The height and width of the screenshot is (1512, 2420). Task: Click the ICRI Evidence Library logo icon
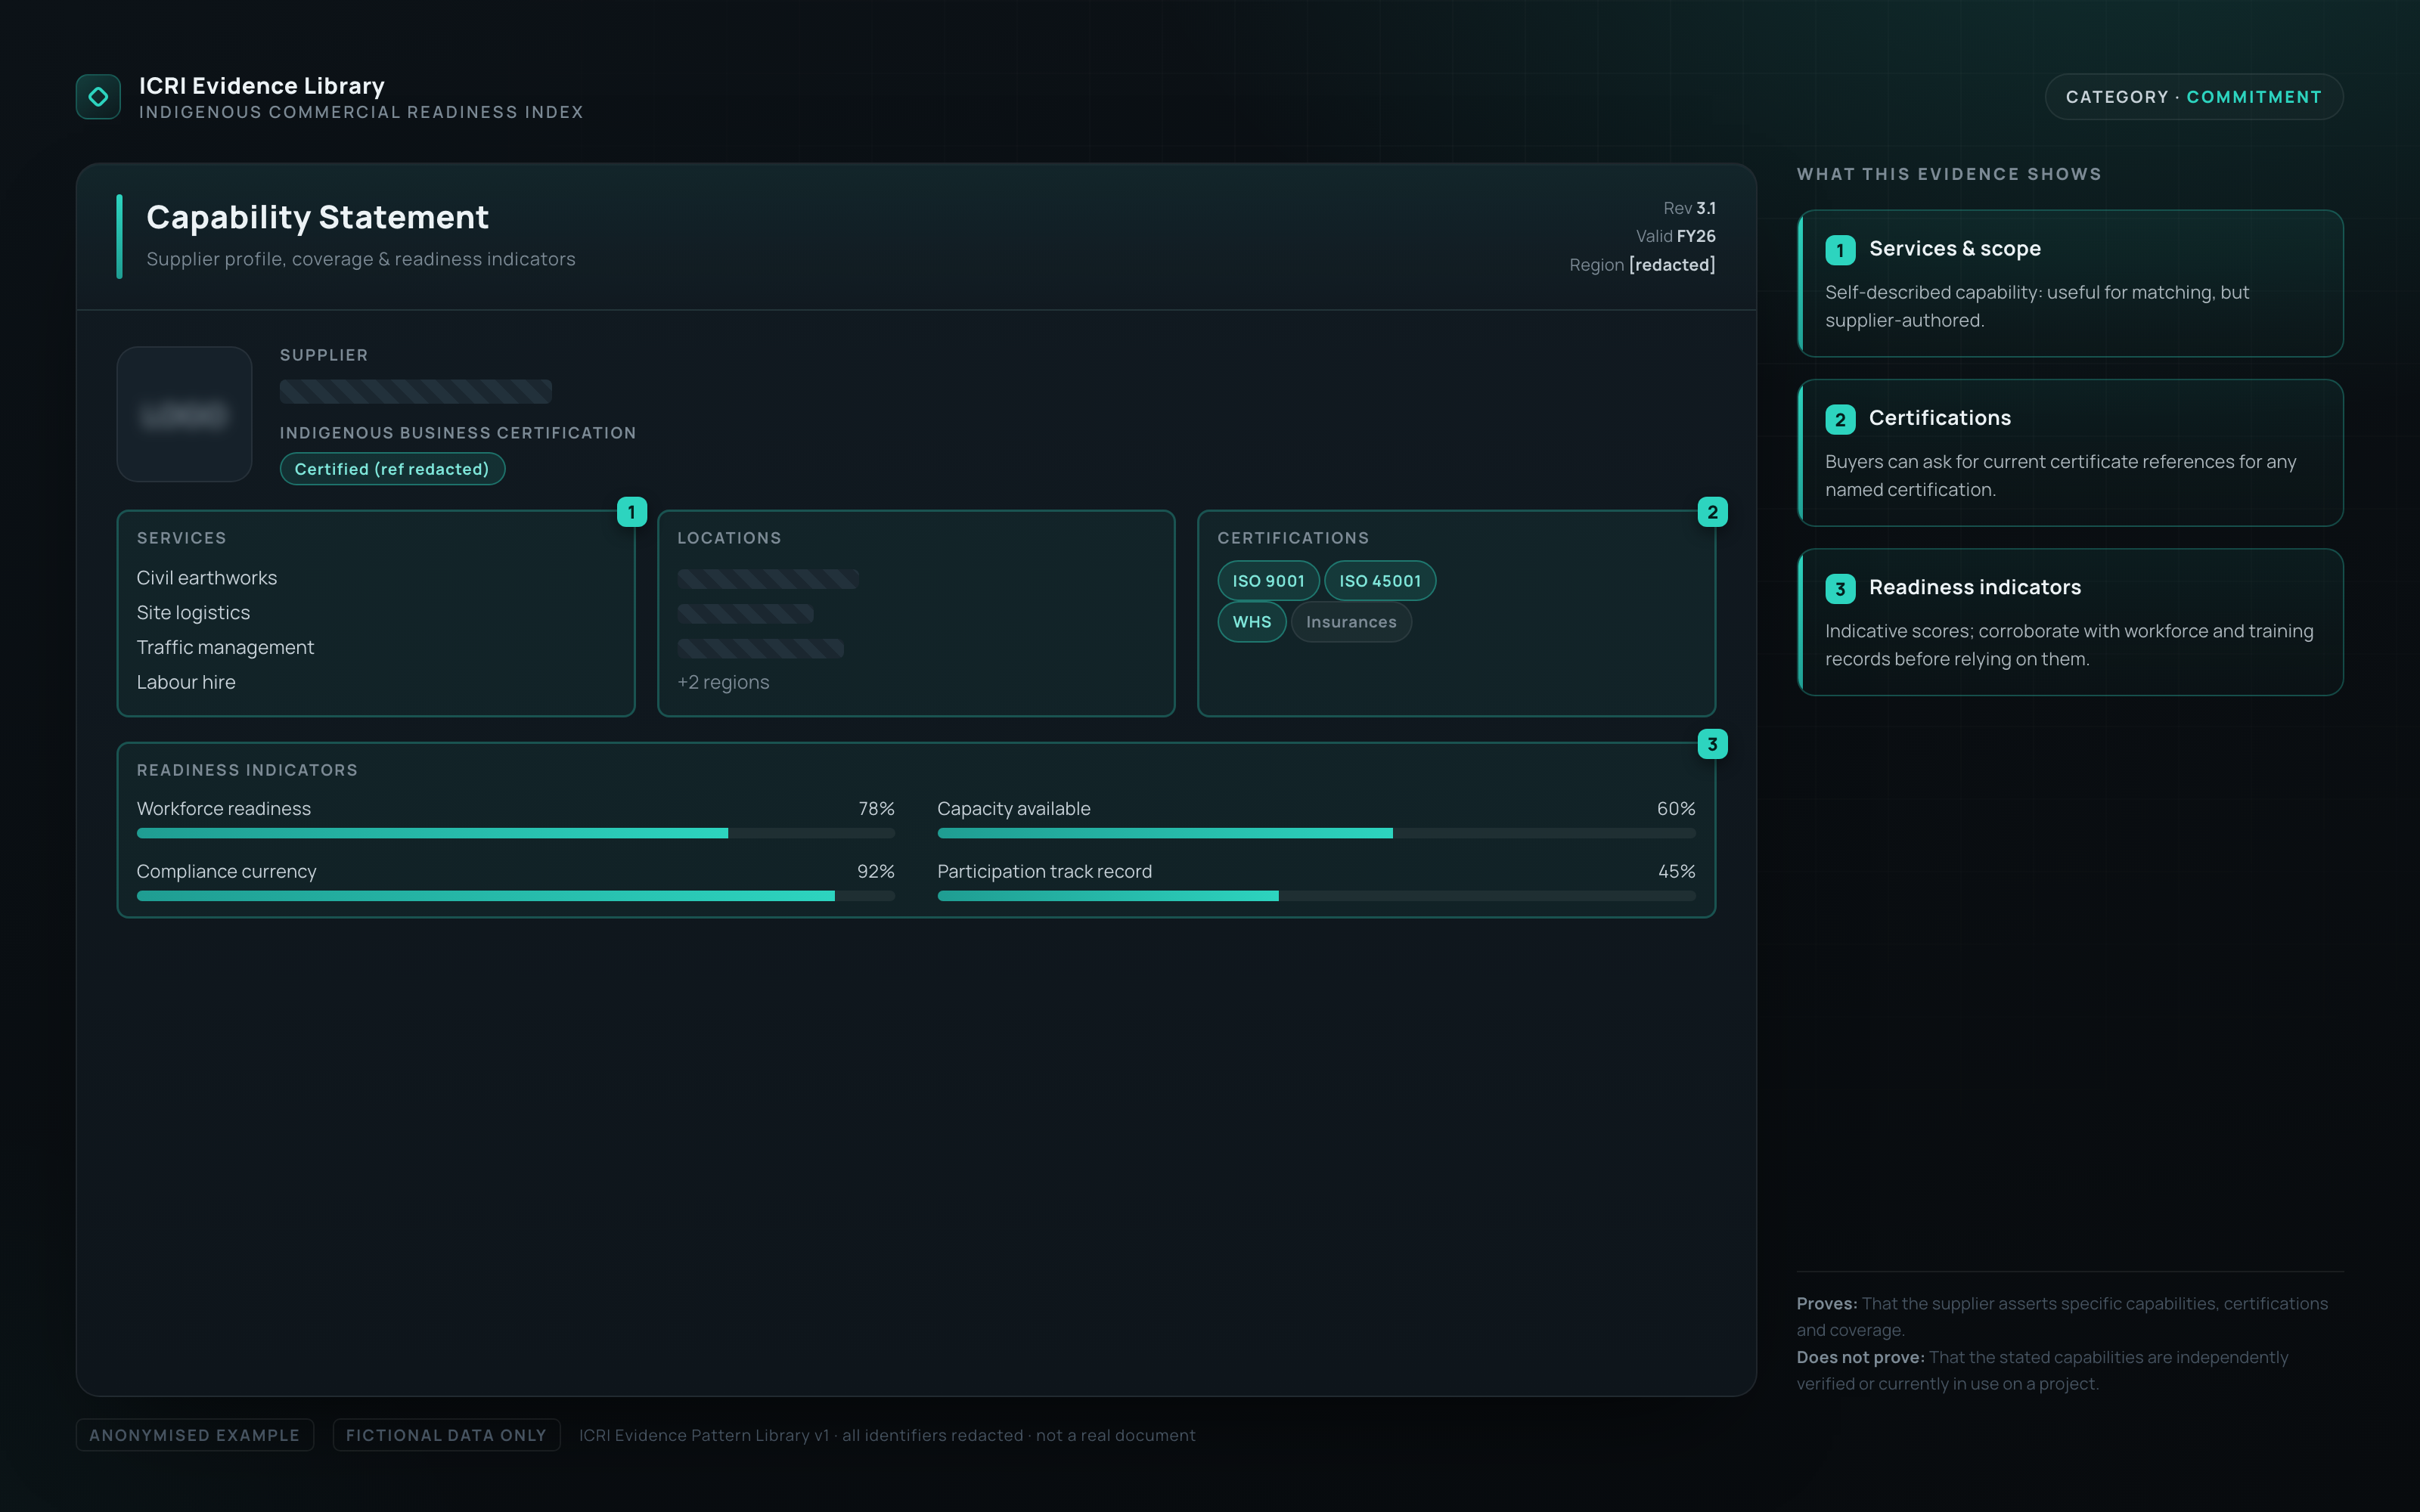[x=98, y=97]
